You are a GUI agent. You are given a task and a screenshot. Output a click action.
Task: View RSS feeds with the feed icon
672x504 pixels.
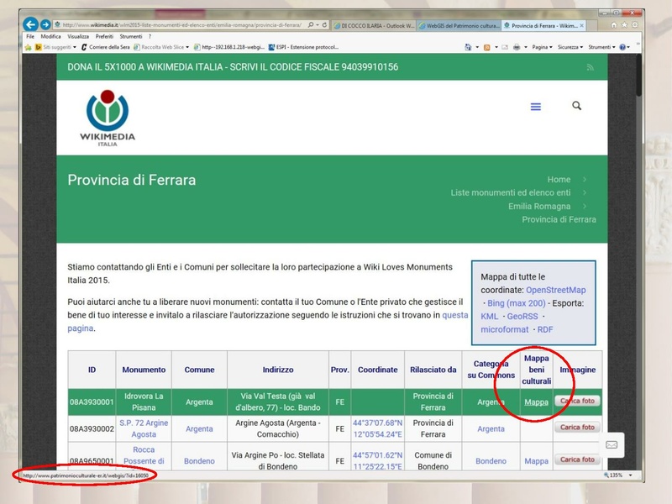click(487, 46)
